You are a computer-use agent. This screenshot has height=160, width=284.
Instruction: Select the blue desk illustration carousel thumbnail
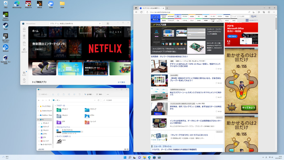70,69
